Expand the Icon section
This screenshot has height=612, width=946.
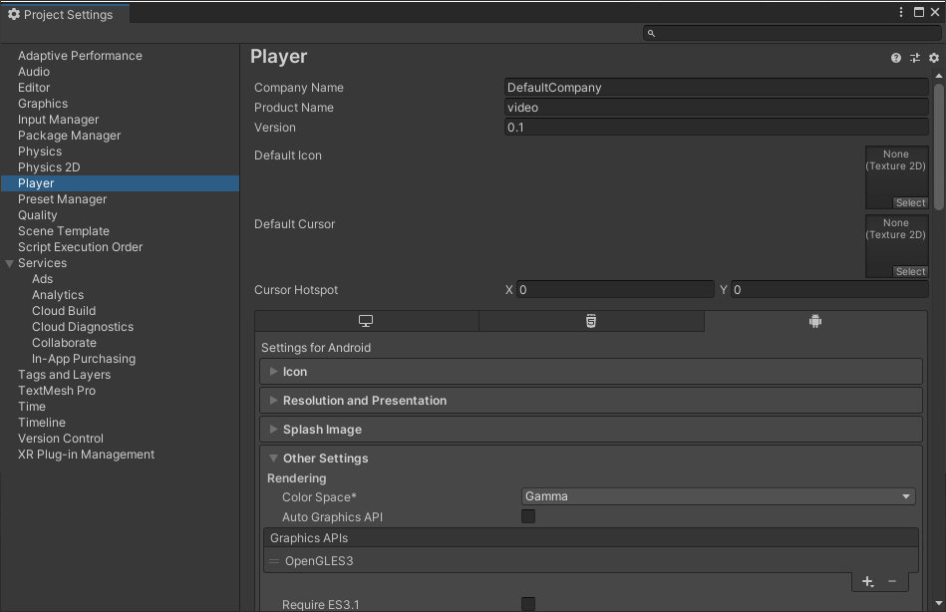(x=591, y=372)
